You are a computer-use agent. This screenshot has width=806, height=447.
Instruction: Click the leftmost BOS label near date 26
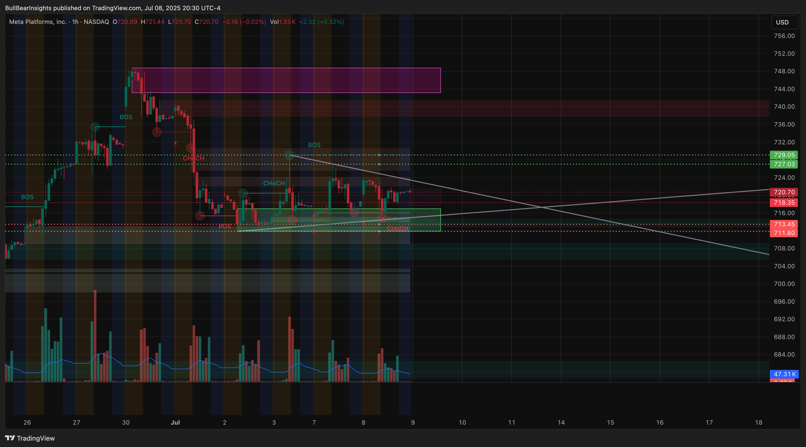pyautogui.click(x=27, y=197)
